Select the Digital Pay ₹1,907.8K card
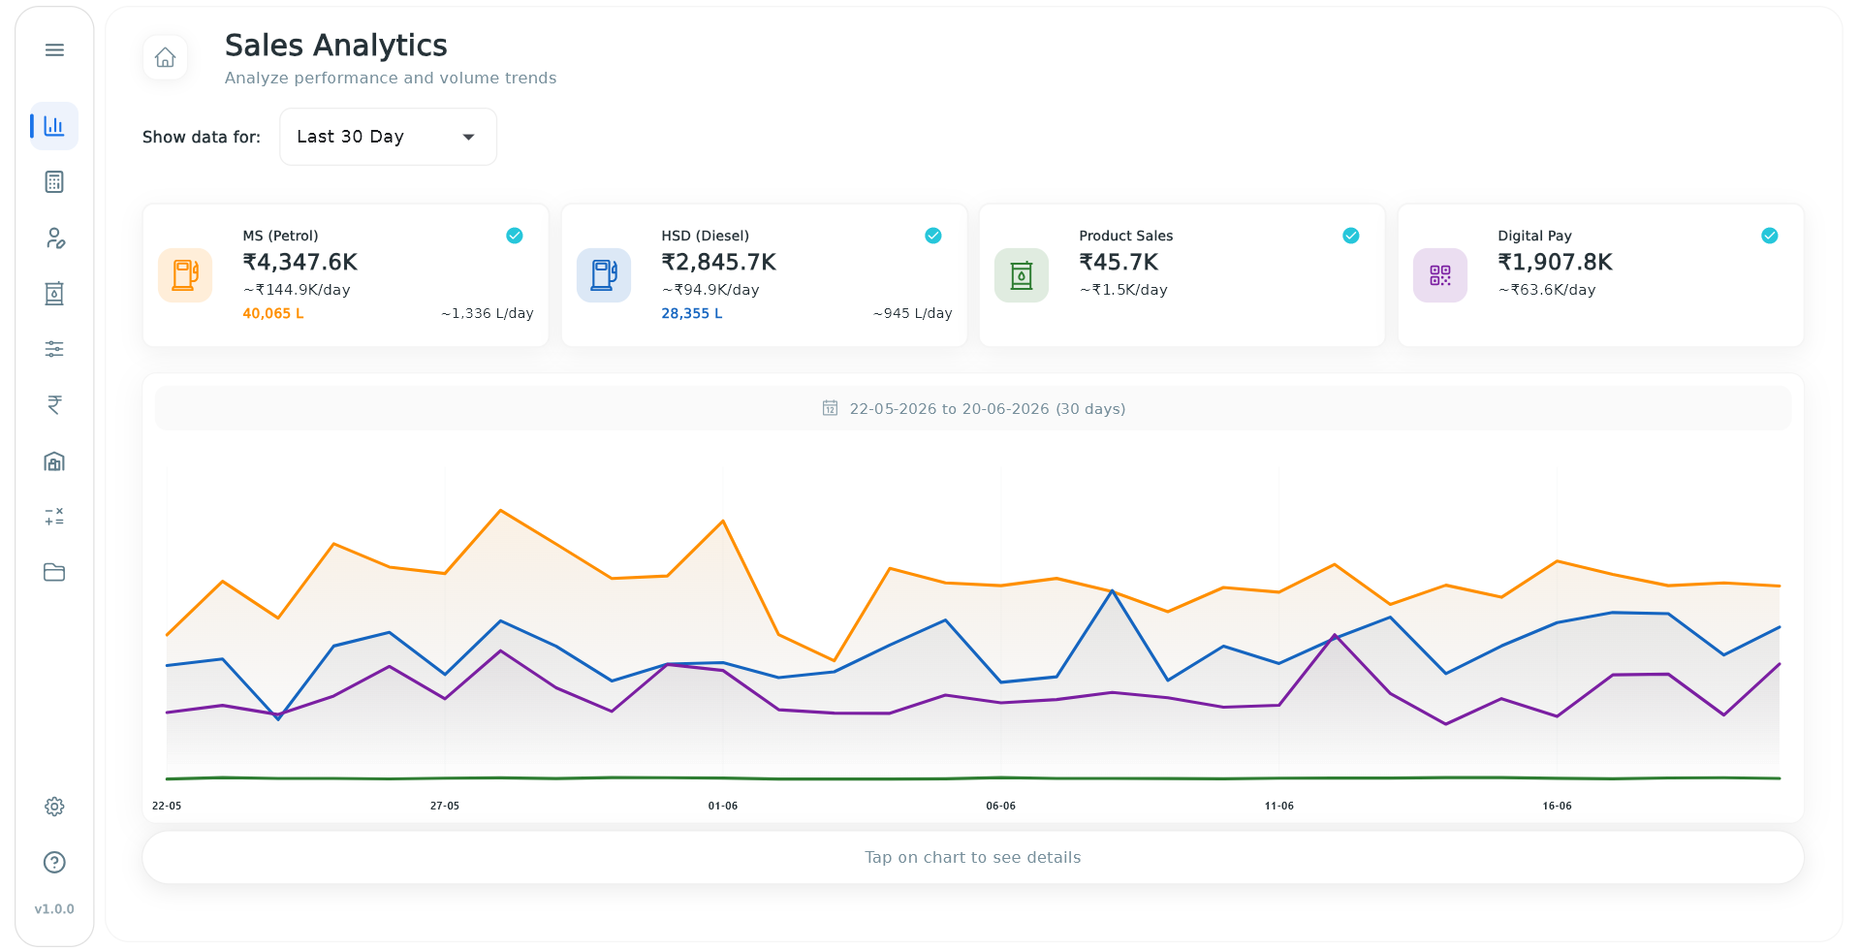The width and height of the screenshot is (1860, 951). pos(1600,275)
